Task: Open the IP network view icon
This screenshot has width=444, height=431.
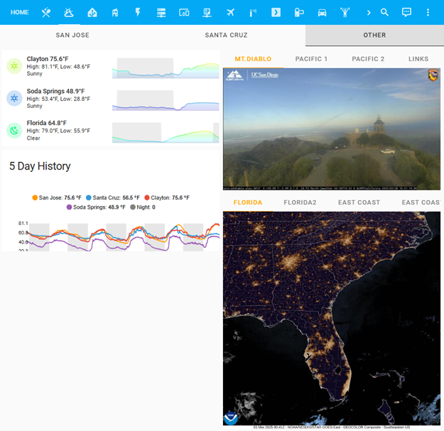Action: click(207, 13)
